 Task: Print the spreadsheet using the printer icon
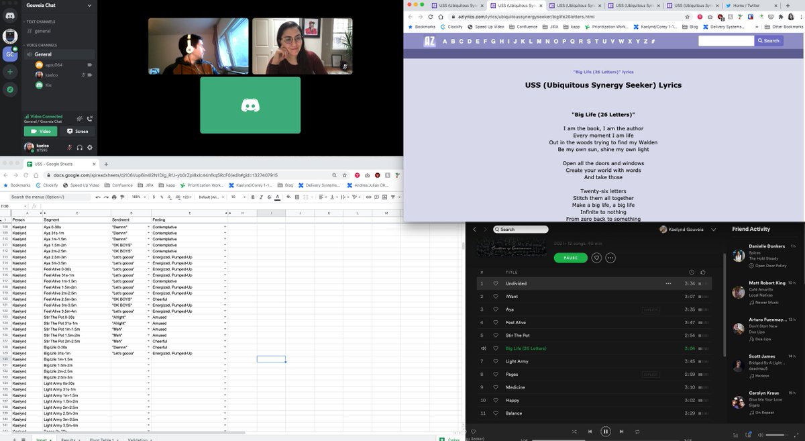coord(114,197)
